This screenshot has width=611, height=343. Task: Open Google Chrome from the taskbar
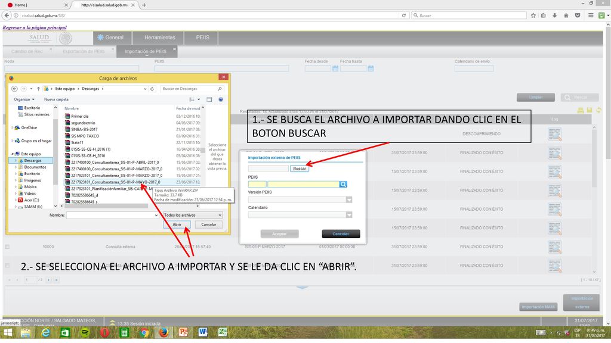click(144, 332)
